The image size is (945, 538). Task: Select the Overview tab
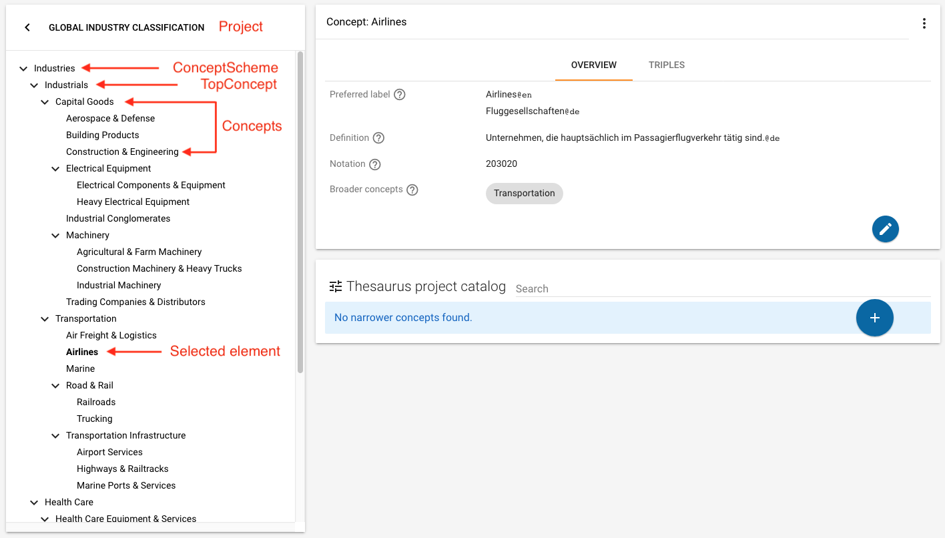(593, 65)
